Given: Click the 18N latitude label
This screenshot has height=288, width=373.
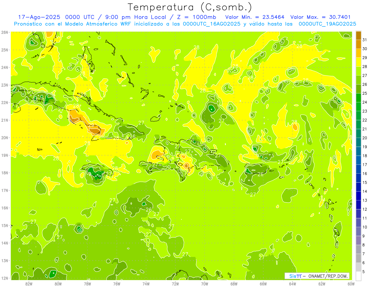Looking at the screenshot, I should coord(5,173).
